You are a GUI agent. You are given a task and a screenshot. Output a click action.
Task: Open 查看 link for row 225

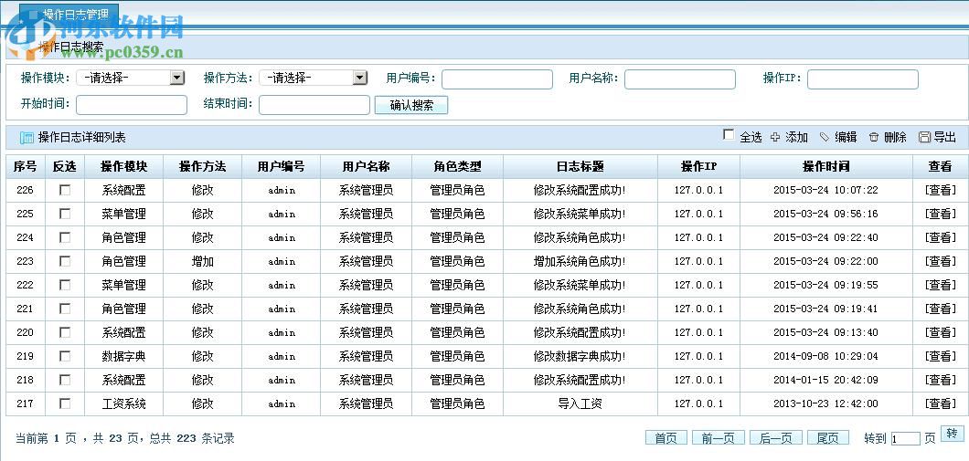[940, 214]
